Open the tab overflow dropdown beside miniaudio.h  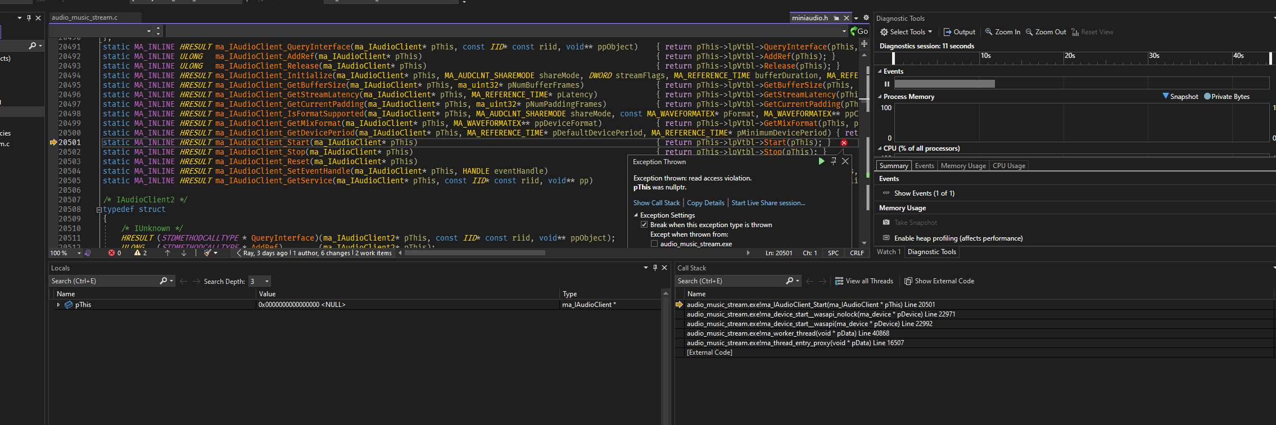click(x=856, y=19)
